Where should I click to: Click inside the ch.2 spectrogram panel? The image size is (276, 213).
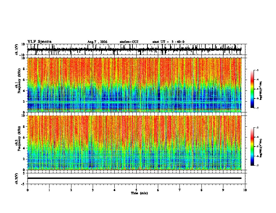(135, 143)
